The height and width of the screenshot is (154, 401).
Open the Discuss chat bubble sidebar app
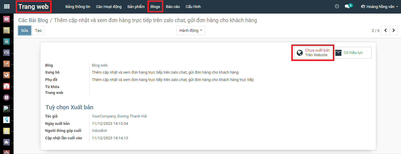pos(6,19)
